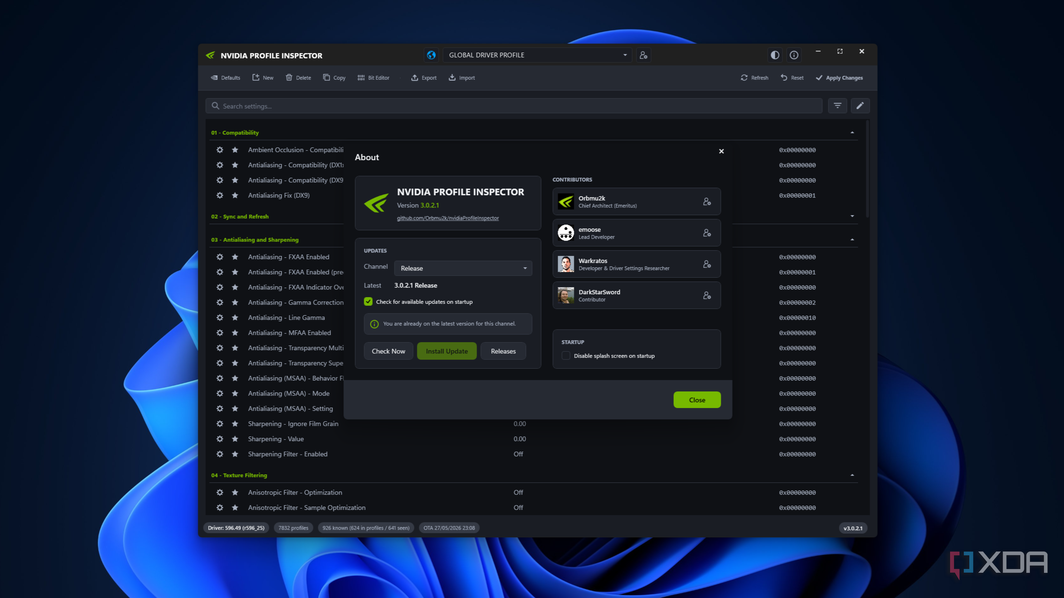Click the Warkratos avatar
This screenshot has height=598, width=1064.
click(566, 264)
